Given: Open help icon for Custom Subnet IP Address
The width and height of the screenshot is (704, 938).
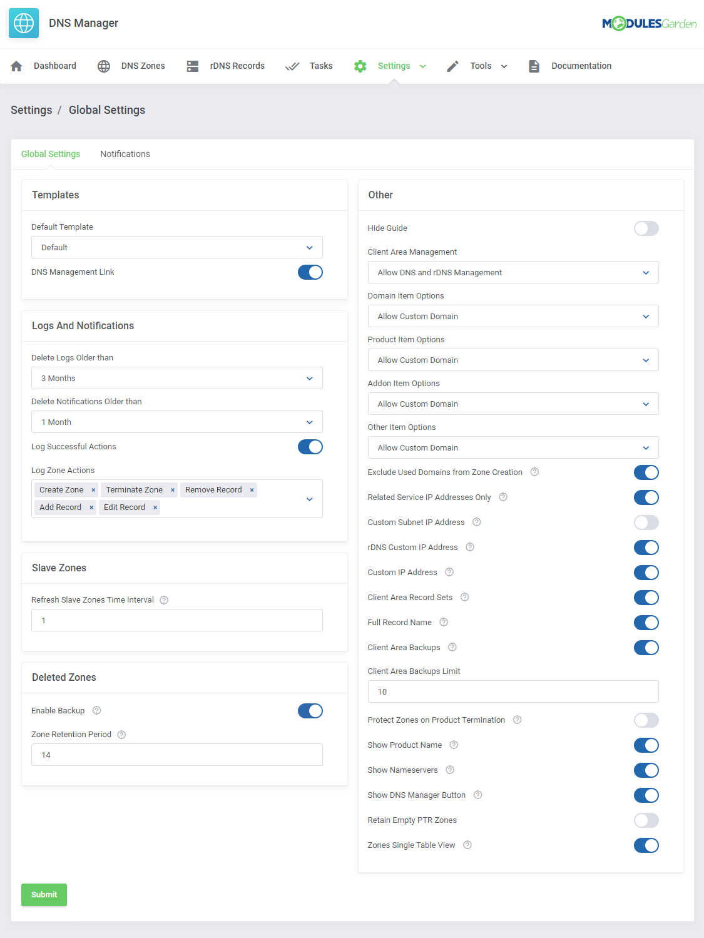Looking at the screenshot, I should point(477,523).
